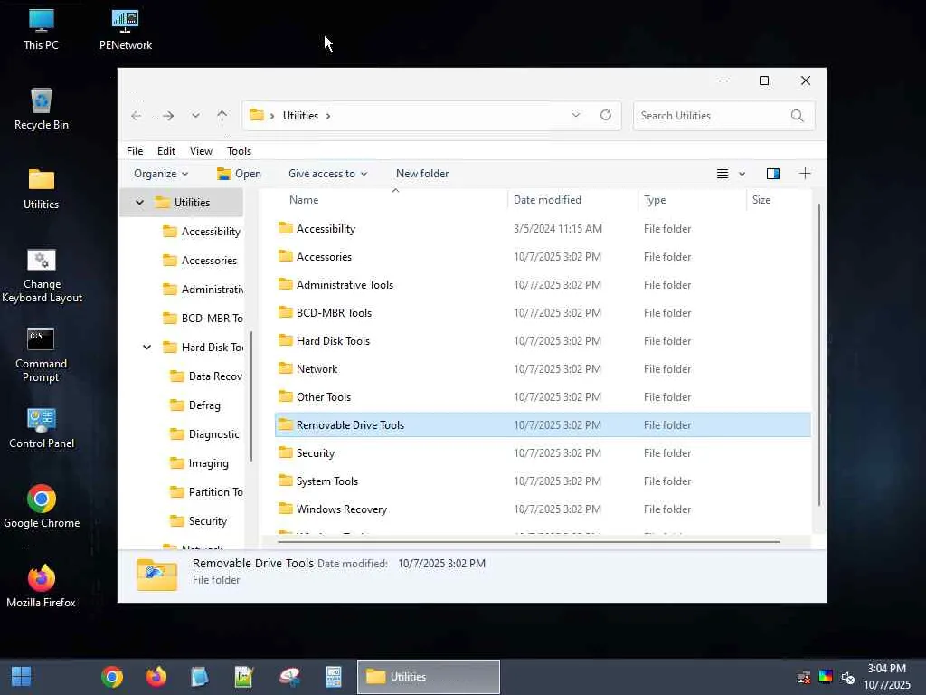Sort by Size column header
The height and width of the screenshot is (695, 926).
click(x=779, y=200)
